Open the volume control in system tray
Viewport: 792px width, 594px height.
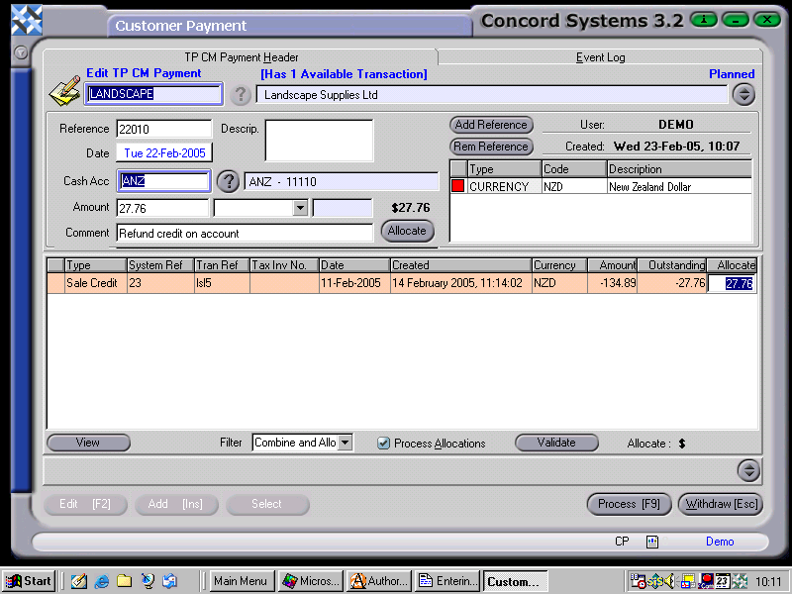pos(669,581)
